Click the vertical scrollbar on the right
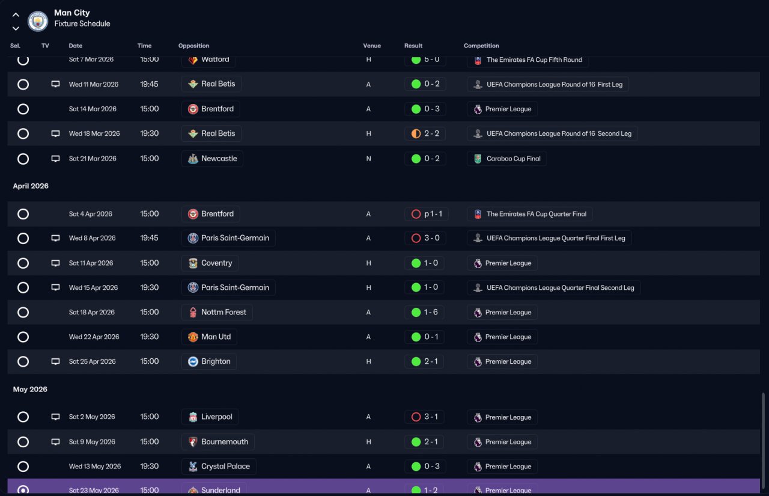769x496 pixels. click(x=764, y=442)
